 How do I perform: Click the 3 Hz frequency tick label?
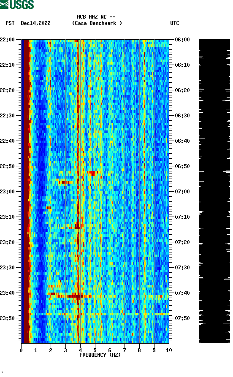click(65, 350)
